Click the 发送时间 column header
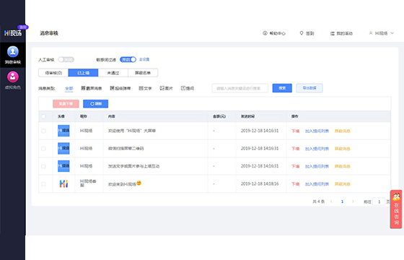The width and height of the screenshot is (404, 260). (x=247, y=116)
